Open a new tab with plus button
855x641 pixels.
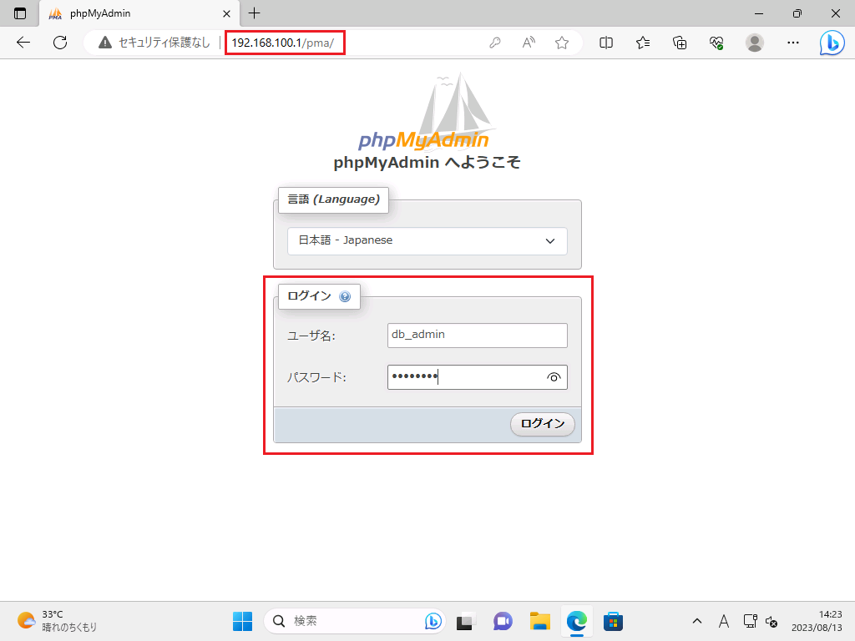click(x=255, y=13)
